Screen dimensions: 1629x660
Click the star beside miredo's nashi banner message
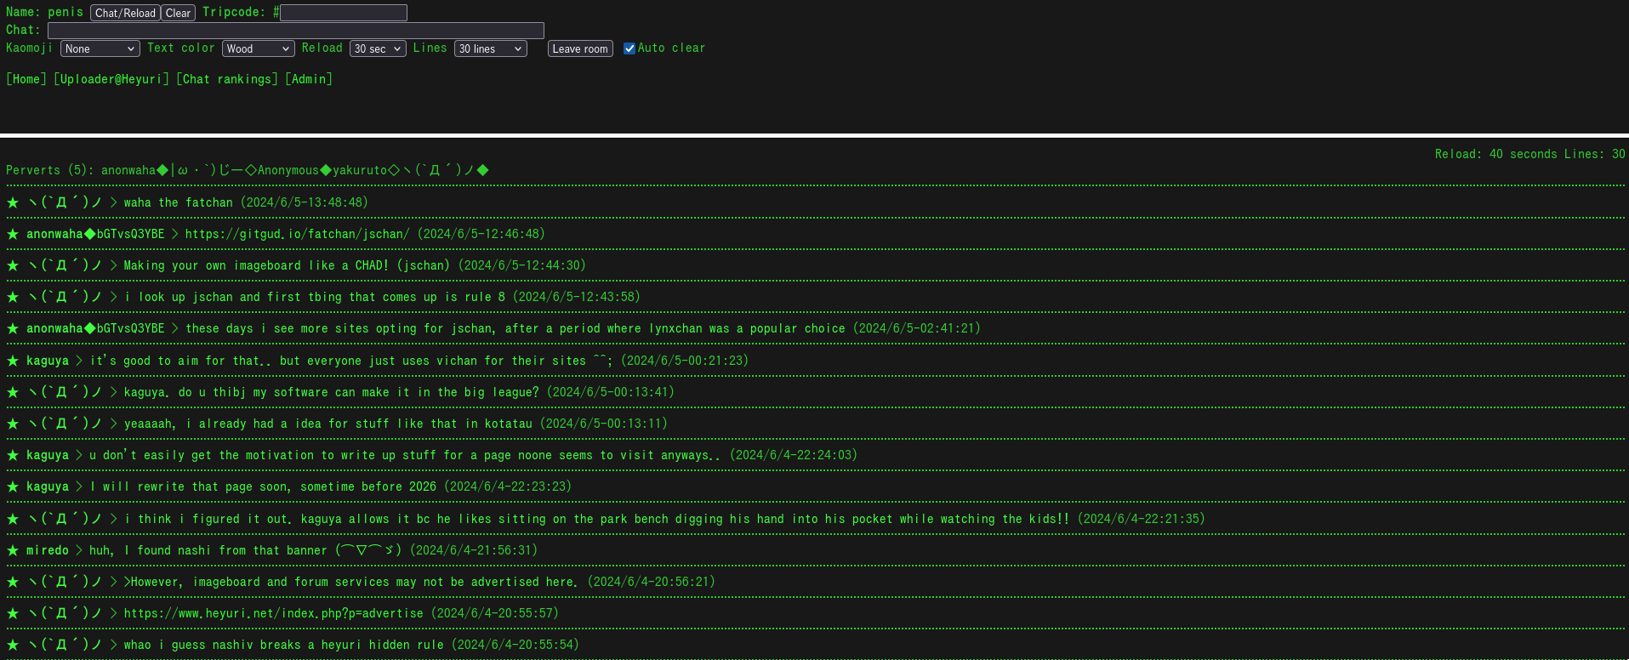pos(13,550)
